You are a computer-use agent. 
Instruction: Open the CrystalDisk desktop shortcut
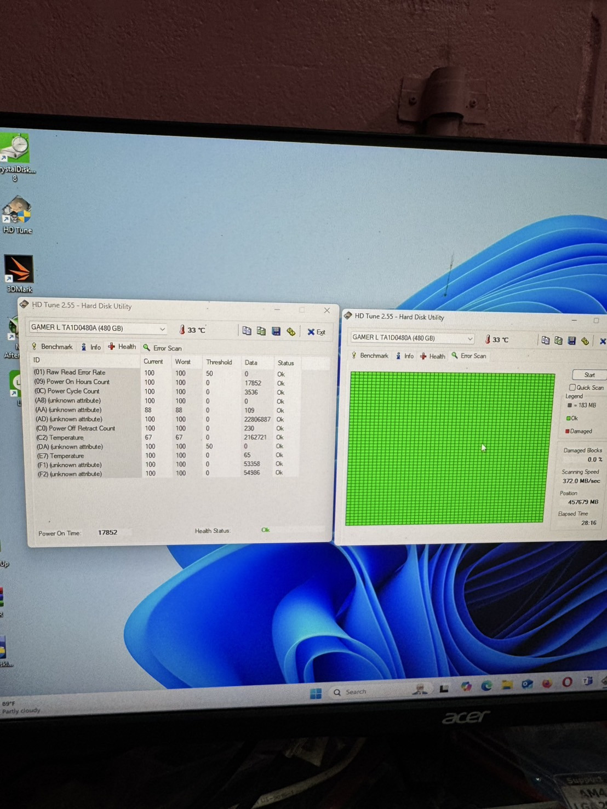point(16,157)
